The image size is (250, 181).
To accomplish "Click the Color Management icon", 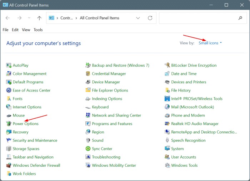I will tap(9, 74).
